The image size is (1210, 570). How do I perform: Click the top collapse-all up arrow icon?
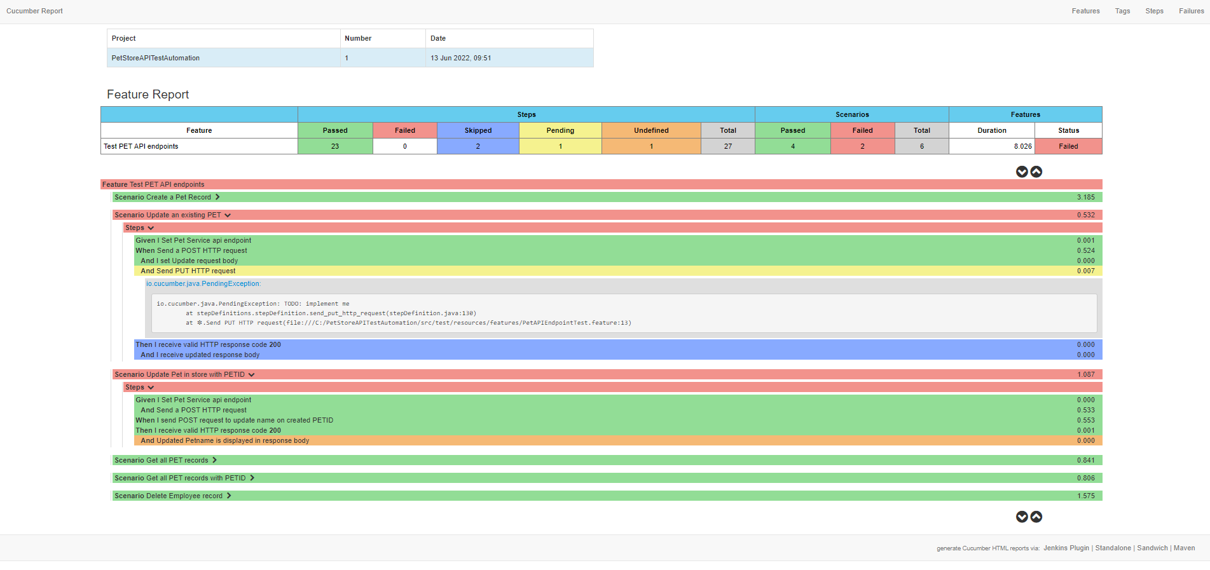[x=1036, y=172]
